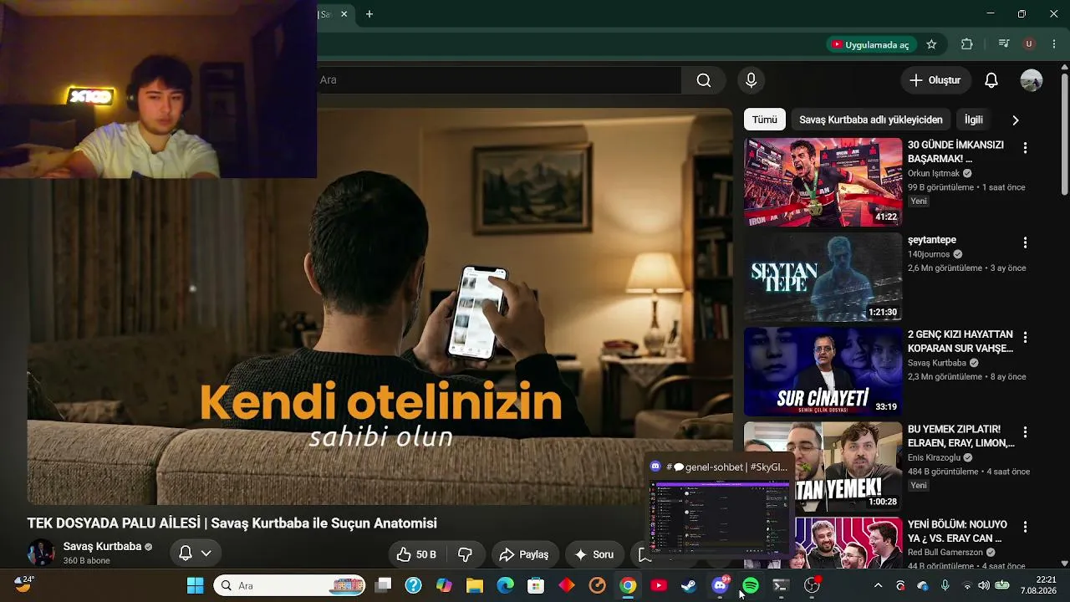1070x602 pixels.
Task: Open Microsoft Store from the taskbar
Action: (x=536, y=586)
